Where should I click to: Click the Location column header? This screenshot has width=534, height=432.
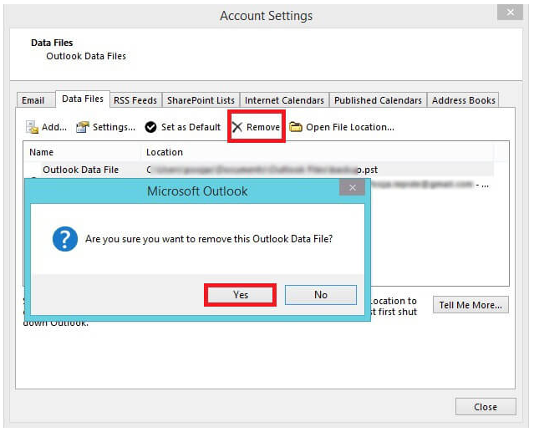point(318,152)
